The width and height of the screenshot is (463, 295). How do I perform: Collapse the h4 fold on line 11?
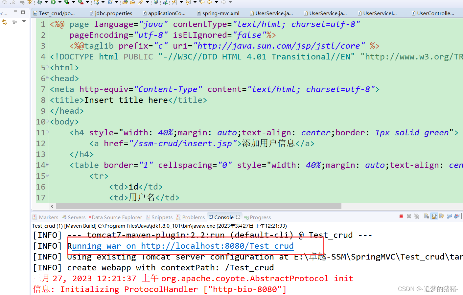click(47, 132)
